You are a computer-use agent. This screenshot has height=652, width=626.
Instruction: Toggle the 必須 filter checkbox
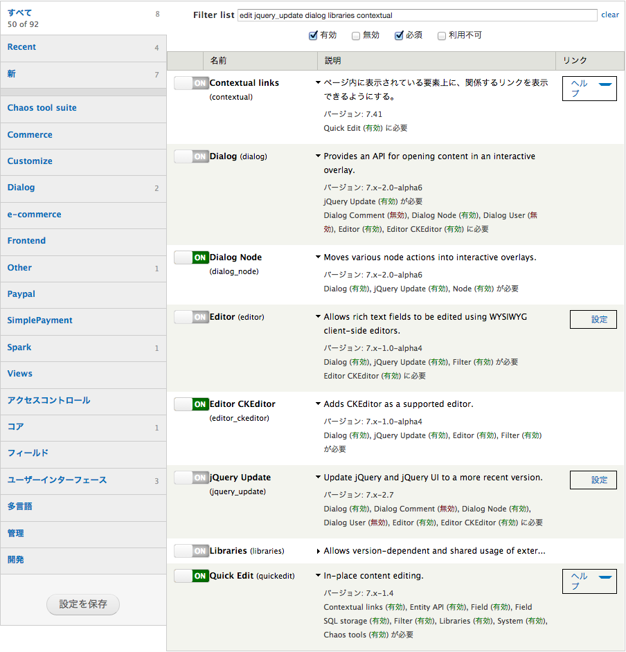[x=399, y=36]
